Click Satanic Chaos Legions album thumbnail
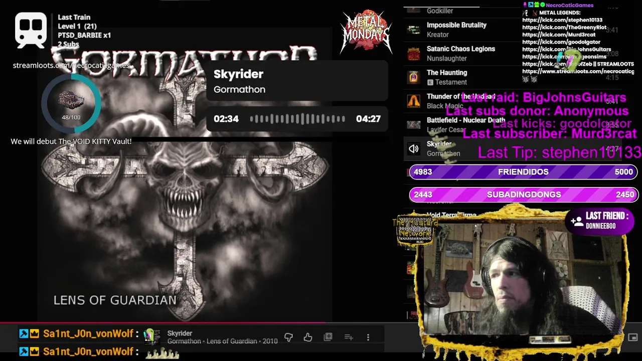 coord(414,54)
